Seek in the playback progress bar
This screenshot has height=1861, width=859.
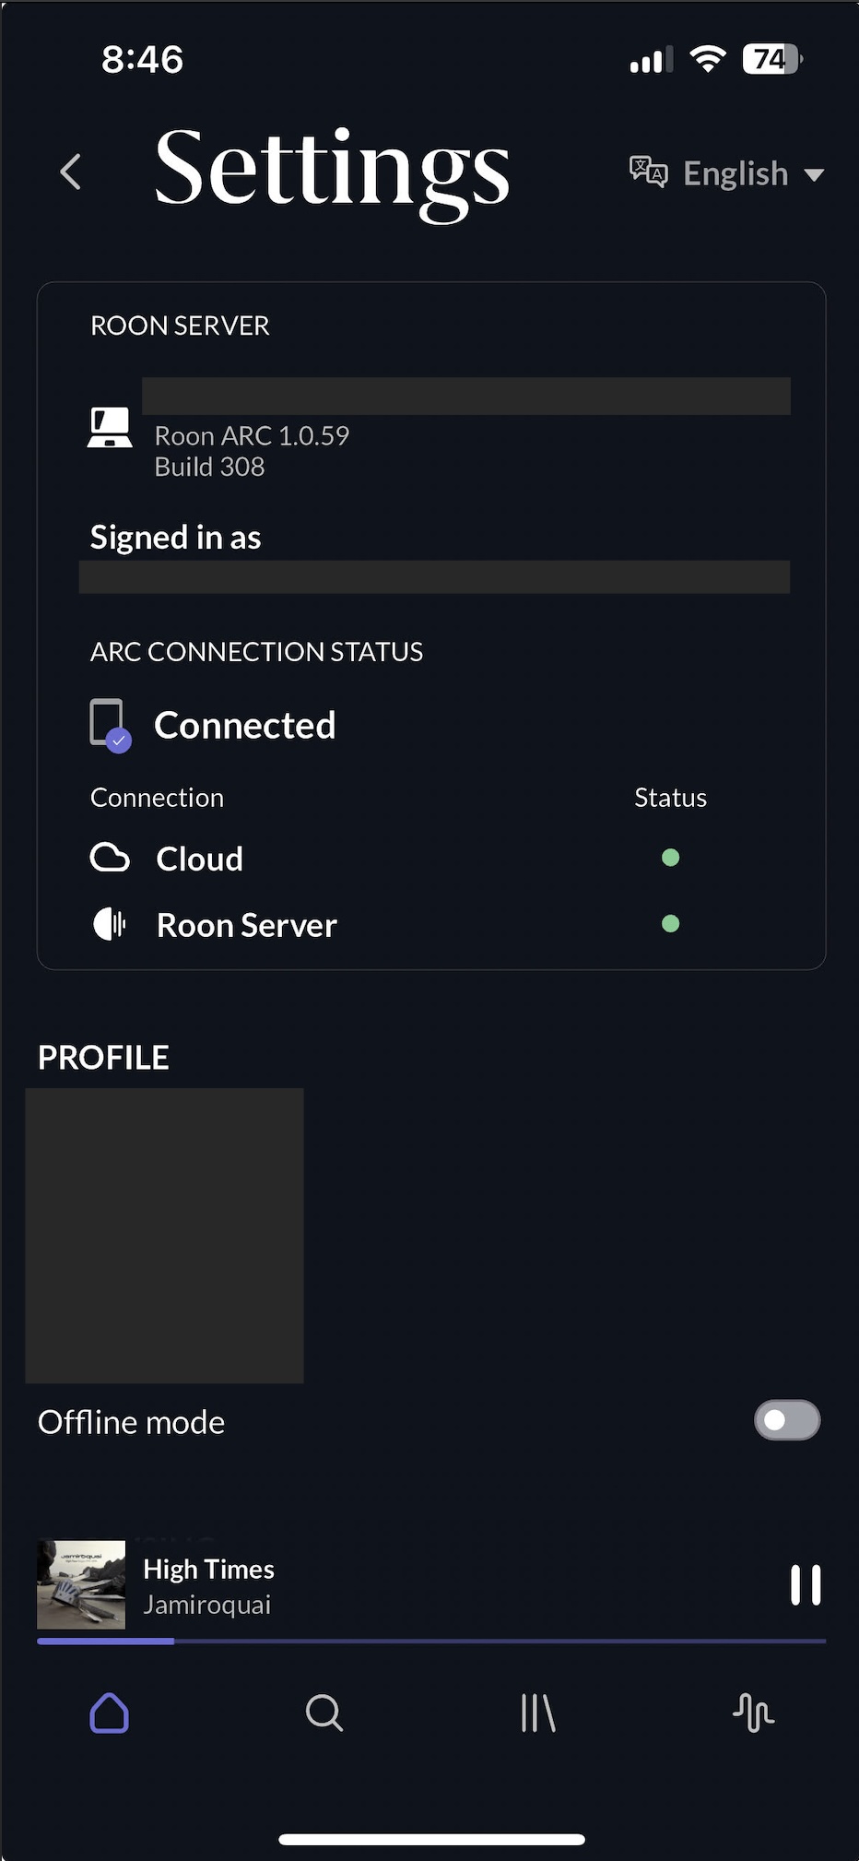coord(431,1642)
